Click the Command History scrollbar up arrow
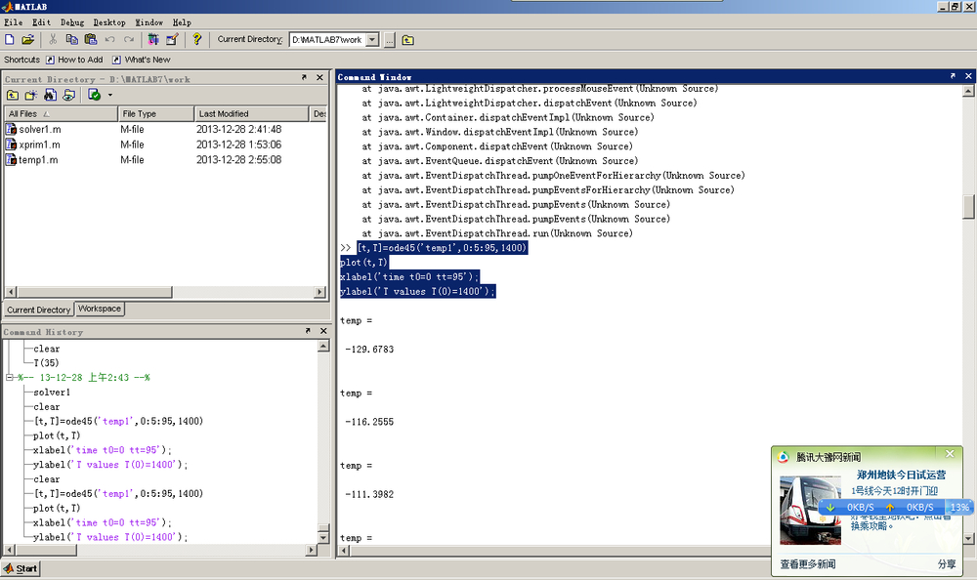The height and width of the screenshot is (580, 977). (x=323, y=347)
